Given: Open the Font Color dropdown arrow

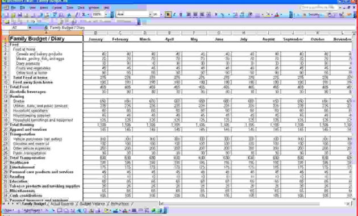Looking at the screenshot, I should coord(281,15).
